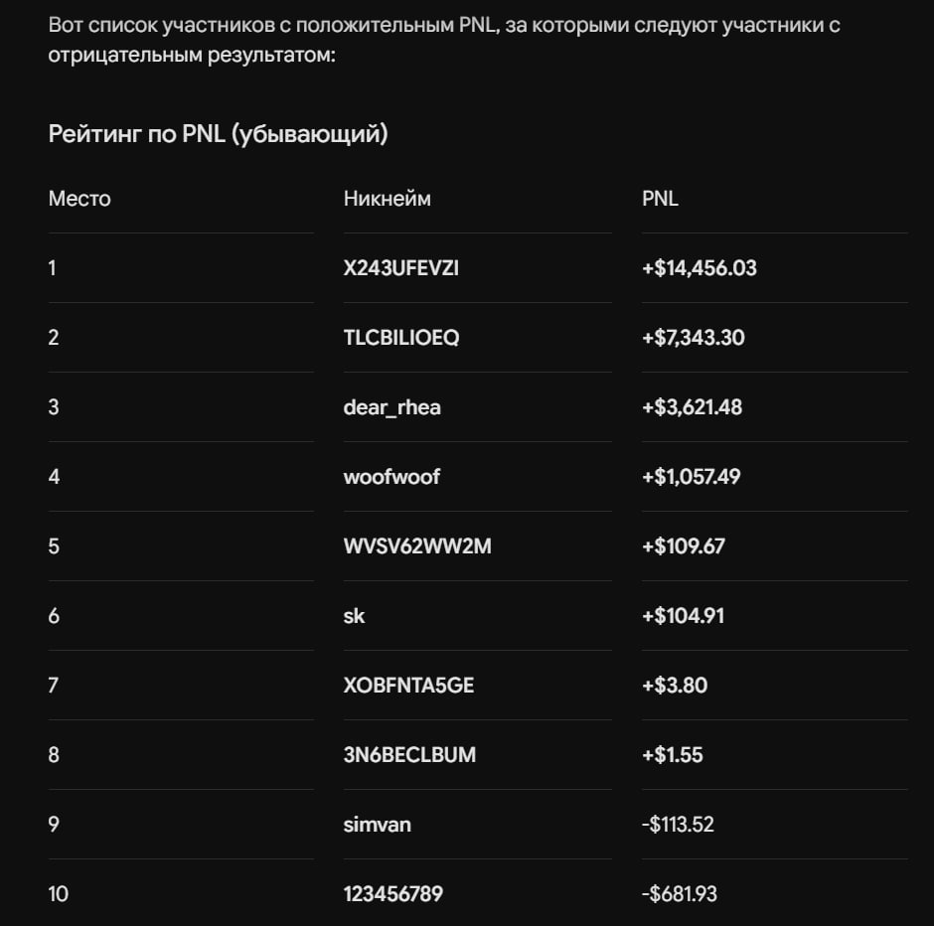Image resolution: width=934 pixels, height=926 pixels.
Task: Click the simvan nickname
Action: click(x=377, y=825)
